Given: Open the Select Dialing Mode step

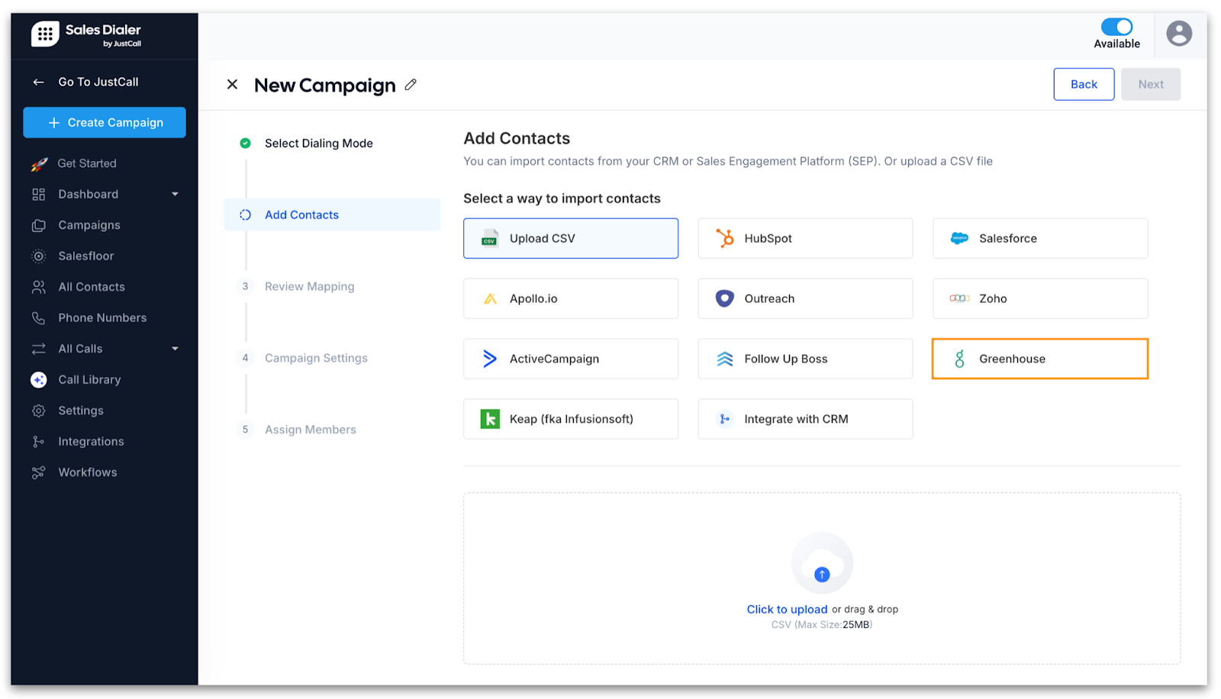Looking at the screenshot, I should point(318,143).
